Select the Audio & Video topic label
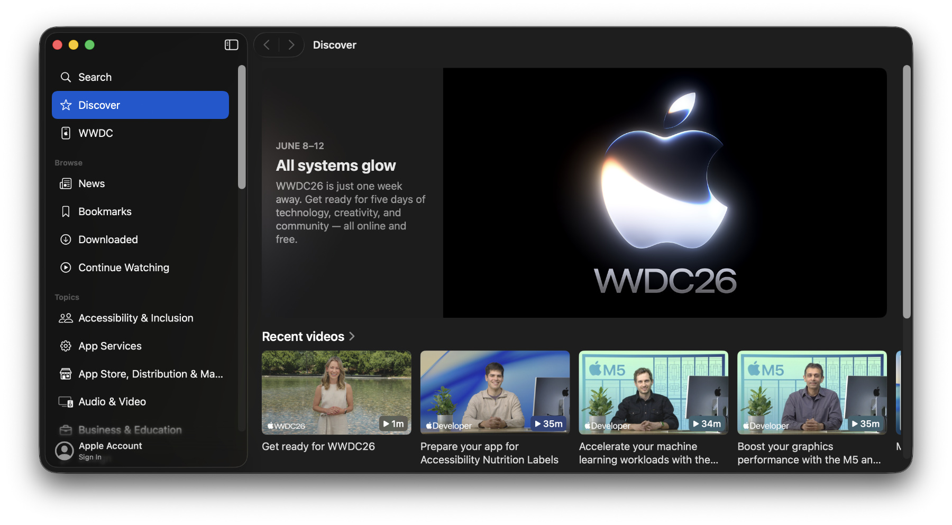The image size is (952, 525). 112,402
